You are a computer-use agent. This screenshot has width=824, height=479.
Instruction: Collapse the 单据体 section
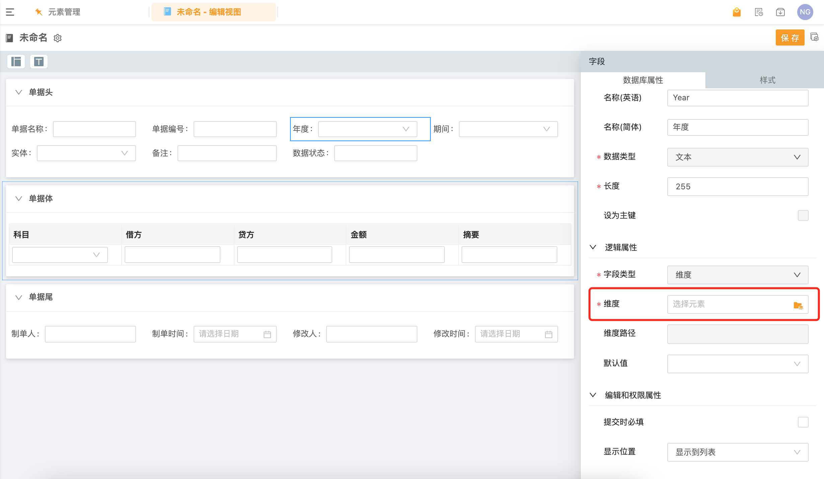pos(19,198)
